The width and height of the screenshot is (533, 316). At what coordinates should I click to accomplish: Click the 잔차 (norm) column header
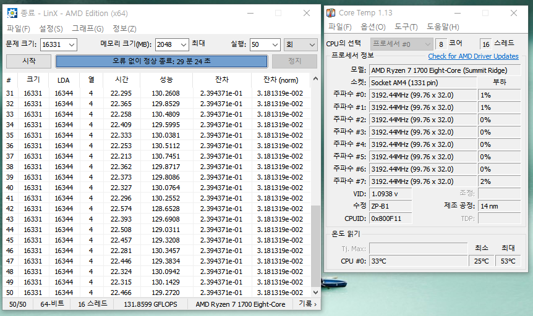(x=281, y=80)
